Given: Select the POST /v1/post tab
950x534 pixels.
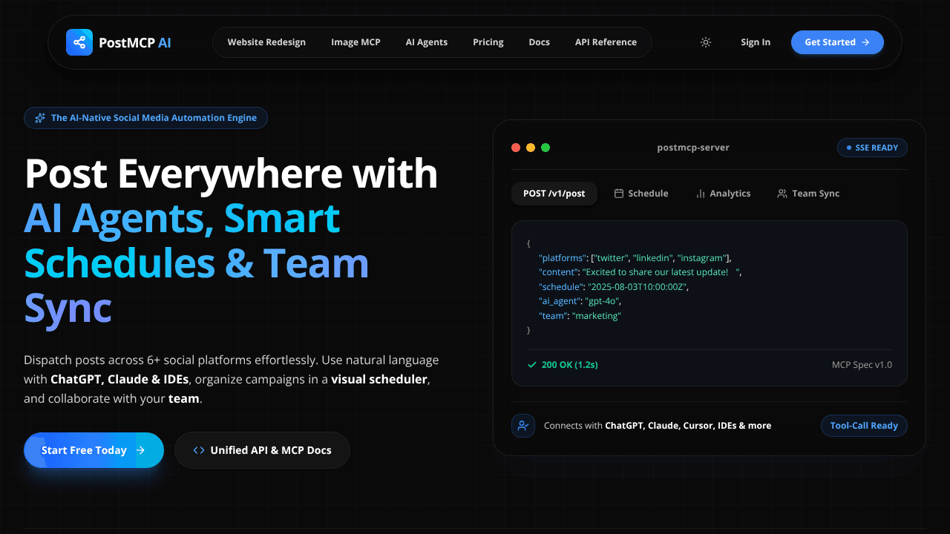Looking at the screenshot, I should coord(554,194).
